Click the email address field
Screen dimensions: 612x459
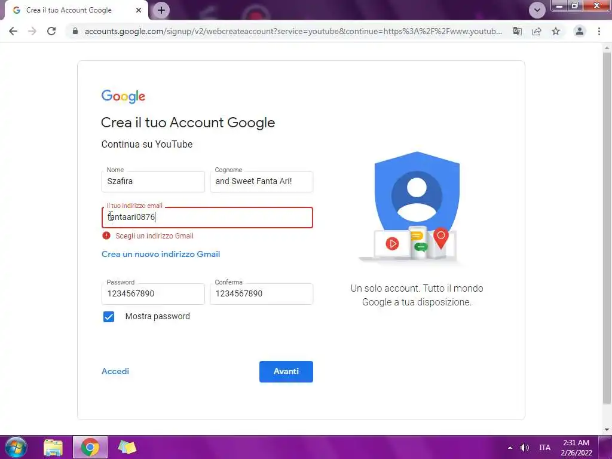207,218
